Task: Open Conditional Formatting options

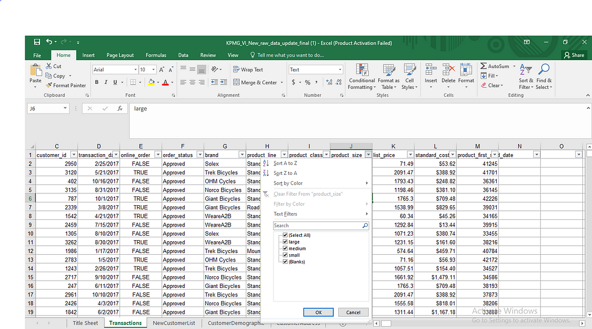Action: click(x=361, y=76)
